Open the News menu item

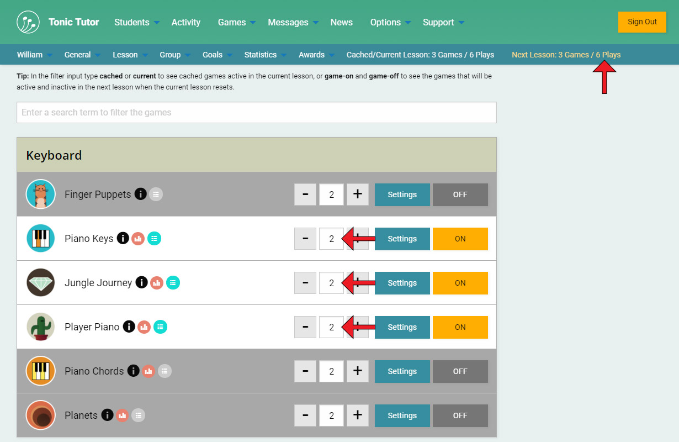[x=341, y=22]
